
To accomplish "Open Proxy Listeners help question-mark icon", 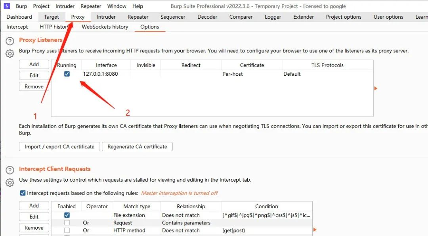I will coord(10,41).
